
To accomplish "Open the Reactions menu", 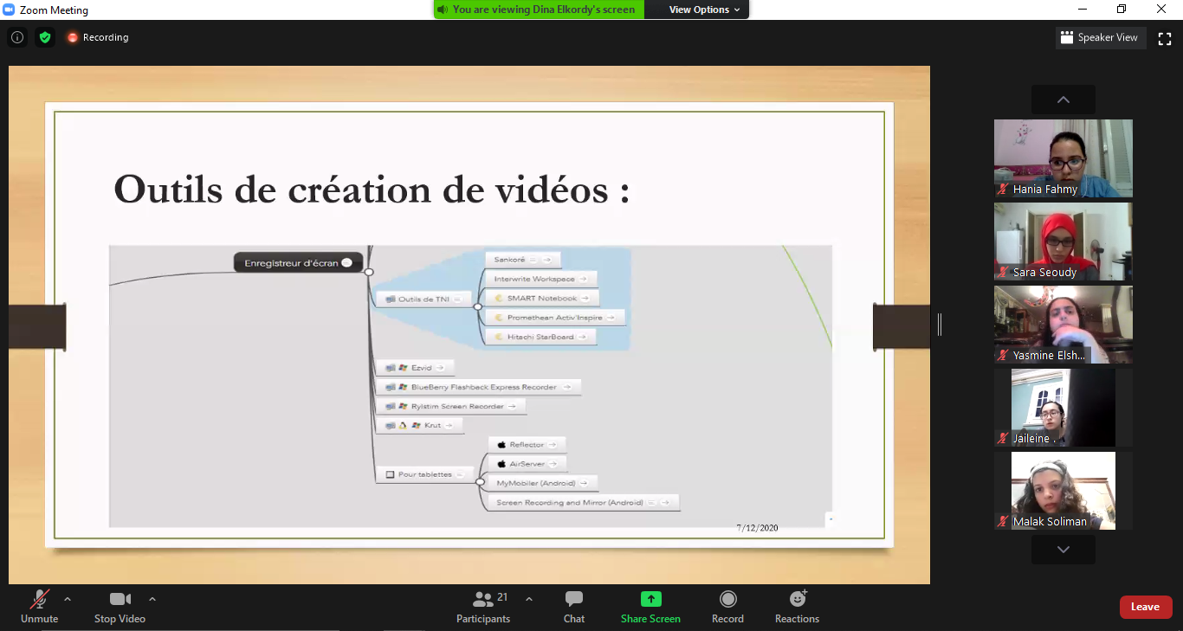I will point(797,607).
